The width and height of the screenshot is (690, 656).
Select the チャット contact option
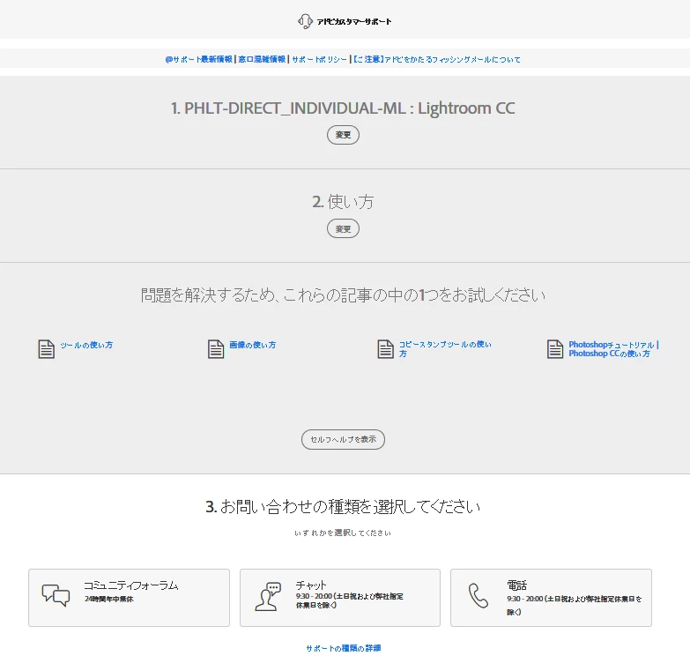pos(340,598)
